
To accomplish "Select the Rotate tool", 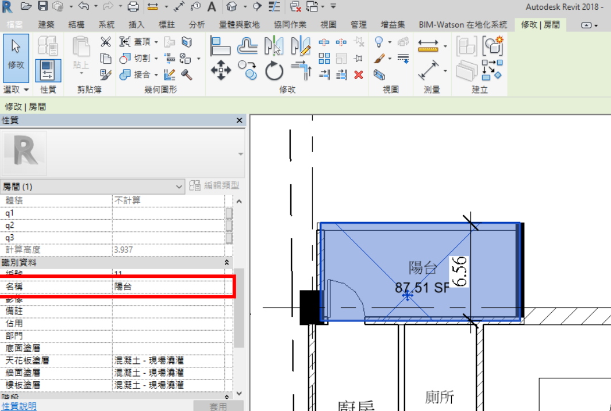I will click(274, 71).
